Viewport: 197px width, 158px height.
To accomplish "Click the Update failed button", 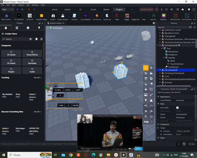I will (x=147, y=9).
